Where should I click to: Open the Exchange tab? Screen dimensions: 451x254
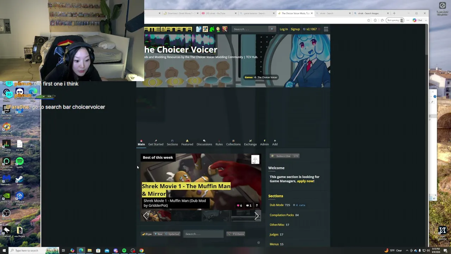[x=251, y=143]
